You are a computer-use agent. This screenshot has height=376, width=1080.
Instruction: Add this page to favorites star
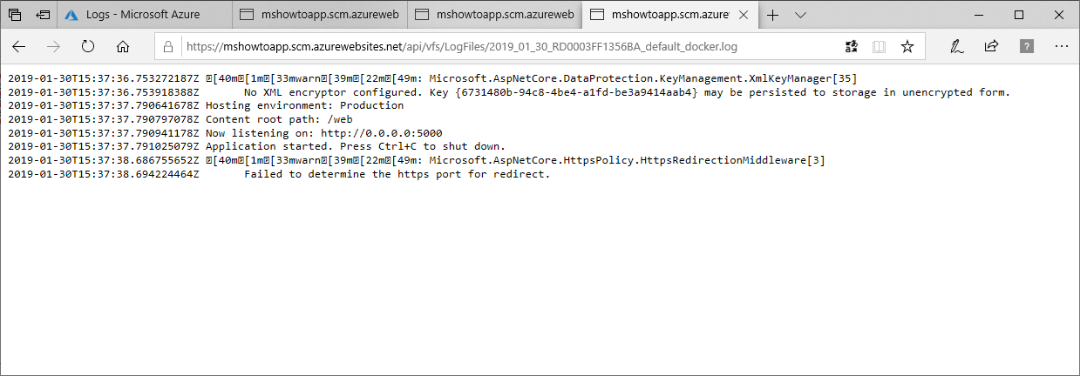click(x=907, y=47)
